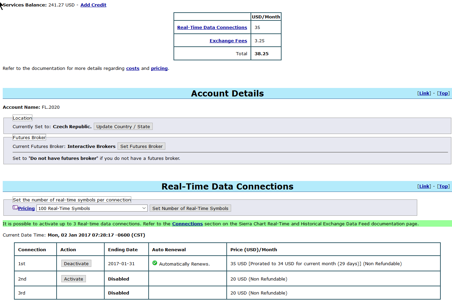The image size is (452, 302).
Task: Click Set Number of Real-Time Symbols button
Action: (190, 208)
